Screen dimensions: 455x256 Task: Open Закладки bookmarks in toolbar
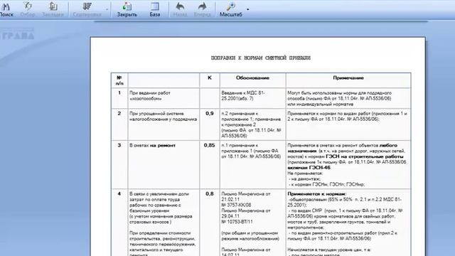pos(53,9)
